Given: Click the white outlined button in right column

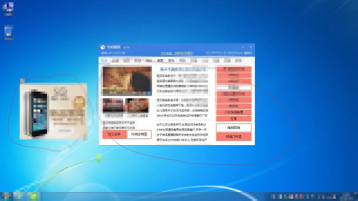Looking at the screenshot, I should click(x=234, y=128).
